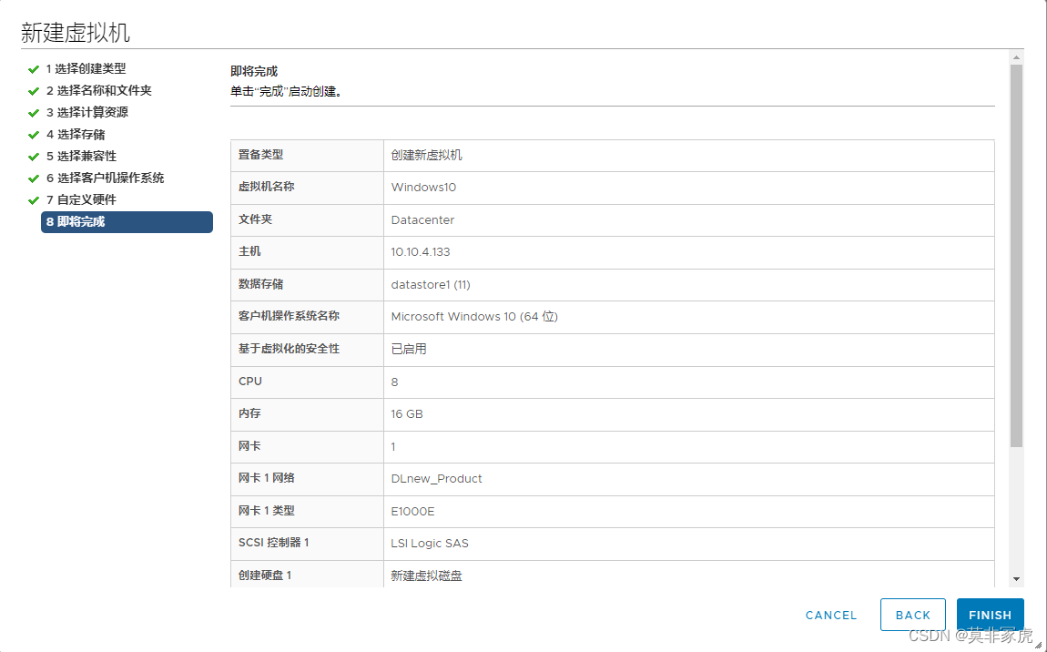Click the 置备类型 row label
Screen dimensions: 1047x652
(x=261, y=154)
